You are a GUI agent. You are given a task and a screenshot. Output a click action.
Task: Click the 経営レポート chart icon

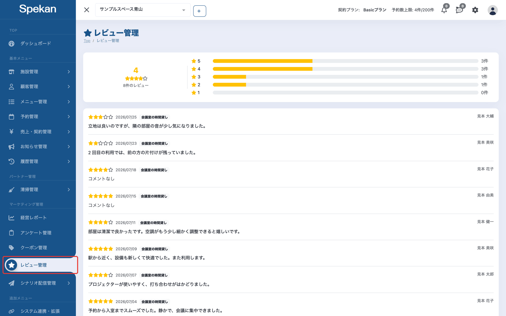11,218
